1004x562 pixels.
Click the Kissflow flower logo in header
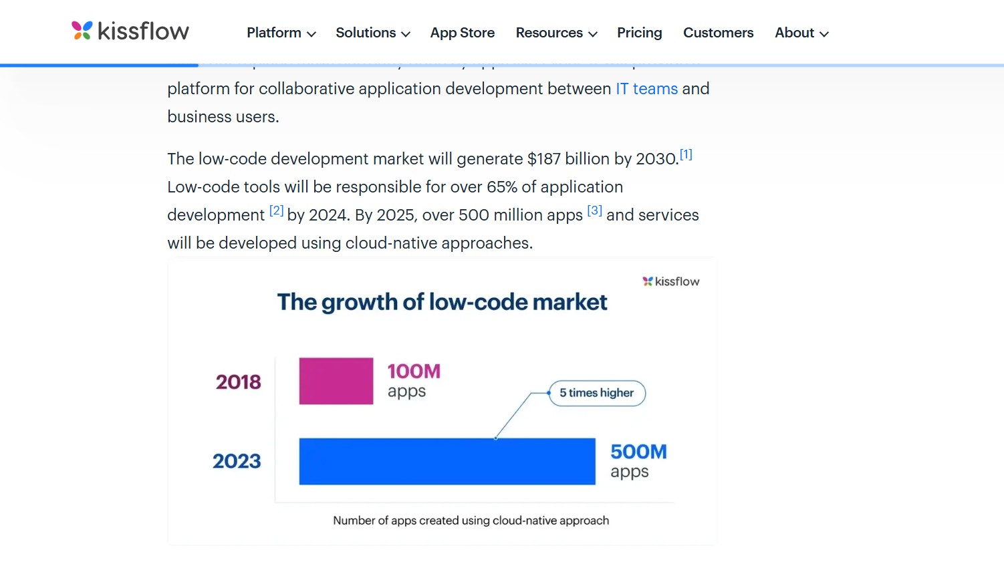click(82, 29)
